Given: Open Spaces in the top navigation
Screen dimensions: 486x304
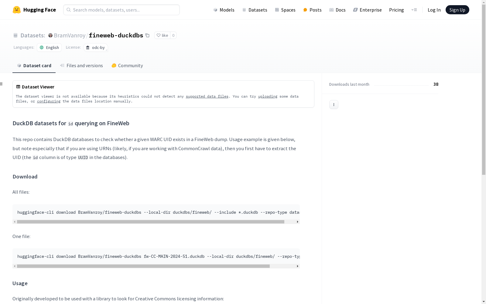Looking at the screenshot, I should click(285, 10).
